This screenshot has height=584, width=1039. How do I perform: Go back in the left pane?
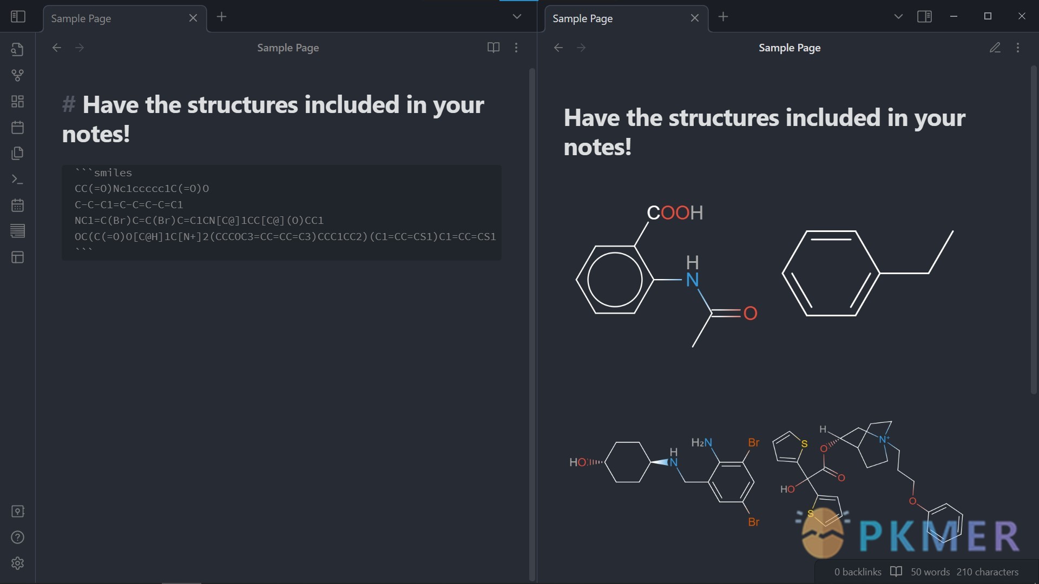57,48
